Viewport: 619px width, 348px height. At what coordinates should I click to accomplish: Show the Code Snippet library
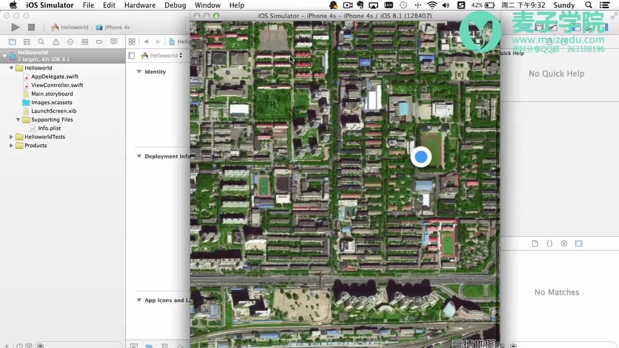click(550, 243)
